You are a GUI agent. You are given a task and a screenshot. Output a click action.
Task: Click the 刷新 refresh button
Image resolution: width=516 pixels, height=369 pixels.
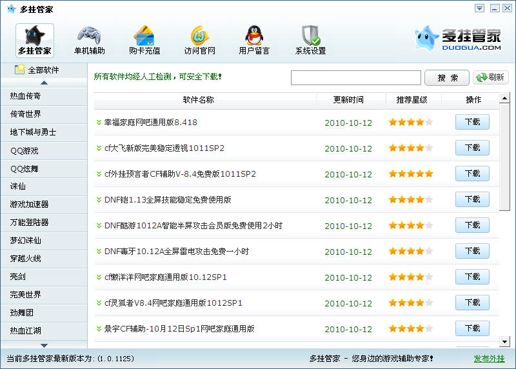(x=491, y=77)
